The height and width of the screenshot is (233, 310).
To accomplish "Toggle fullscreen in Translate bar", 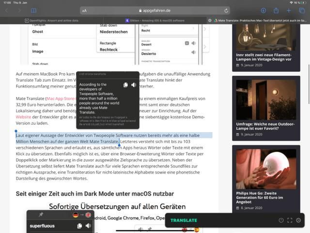I will [290, 220].
